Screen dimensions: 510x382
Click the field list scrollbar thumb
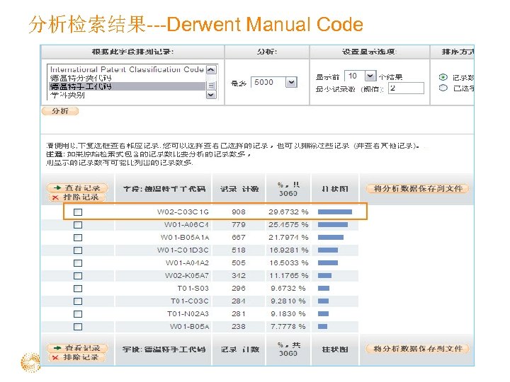pos(211,86)
